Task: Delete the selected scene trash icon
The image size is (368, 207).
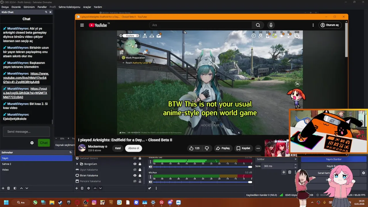Action: [x=9, y=188]
